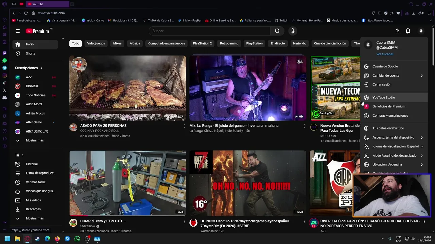Choose Cerrar sesión in account menu
This screenshot has width=435, height=244.
coord(394,85)
